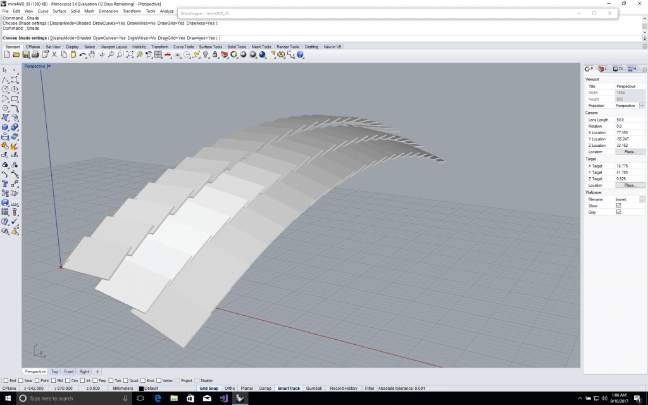This screenshot has width=648, height=405.
Task: Click the blue Help question icon
Action: pos(301,54)
